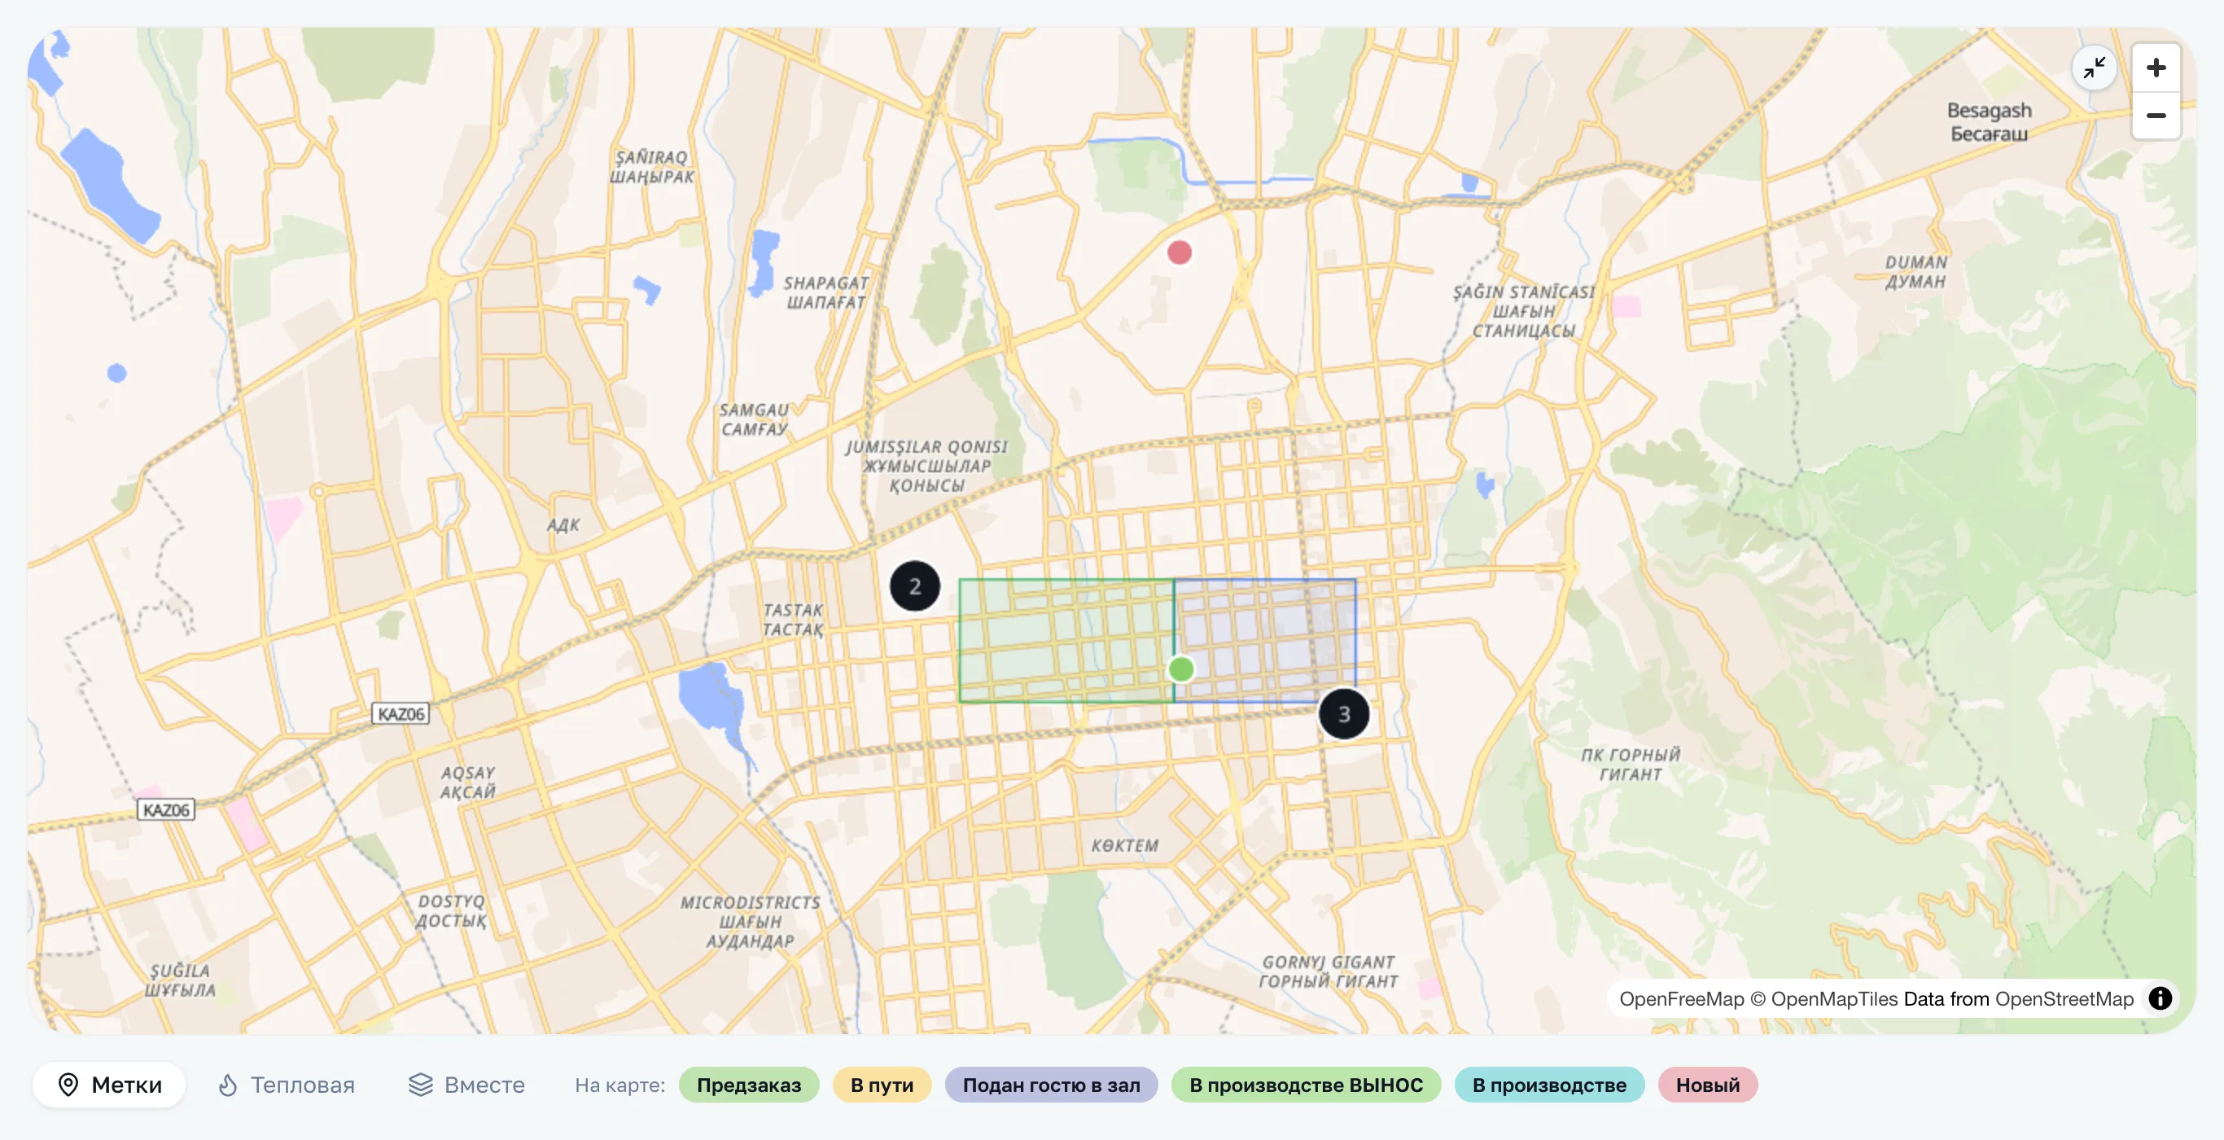Click the upper KAZ06 road shield near AQSAY
The image size is (2224, 1140).
[x=401, y=713]
